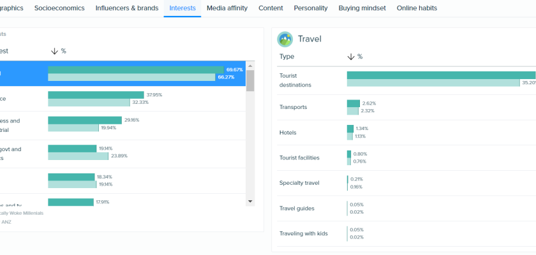Click the sort arrow in the left interests list

[x=54, y=51]
